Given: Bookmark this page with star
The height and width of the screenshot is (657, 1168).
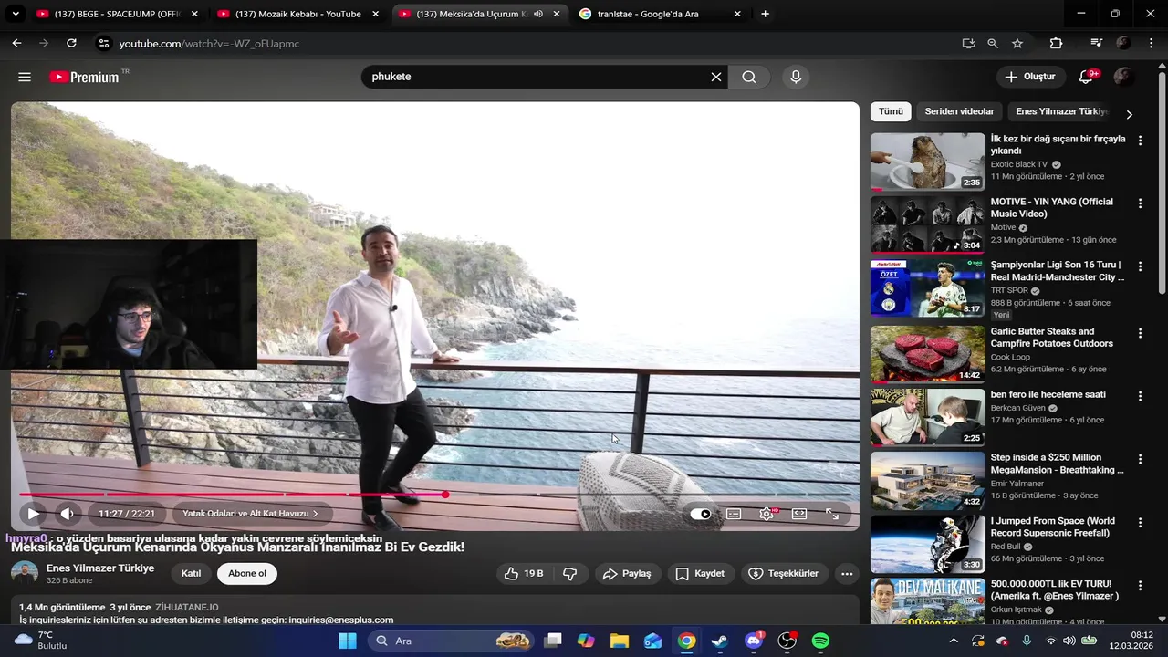Looking at the screenshot, I should coord(1017,43).
